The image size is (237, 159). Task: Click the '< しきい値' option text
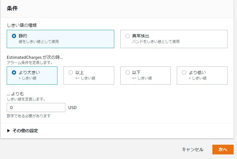(197, 78)
